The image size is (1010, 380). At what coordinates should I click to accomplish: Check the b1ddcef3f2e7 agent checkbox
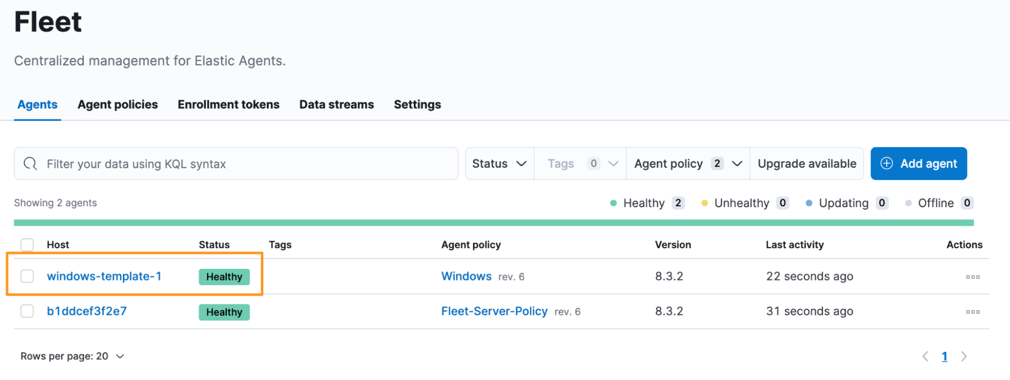click(27, 311)
